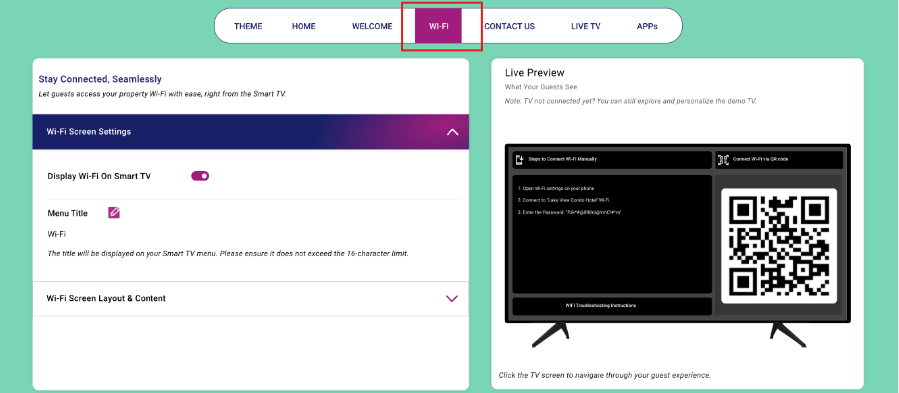Image resolution: width=899 pixels, height=393 pixels.
Task: Click the Stay Connected, Seamlessly heading
Action: (x=100, y=79)
